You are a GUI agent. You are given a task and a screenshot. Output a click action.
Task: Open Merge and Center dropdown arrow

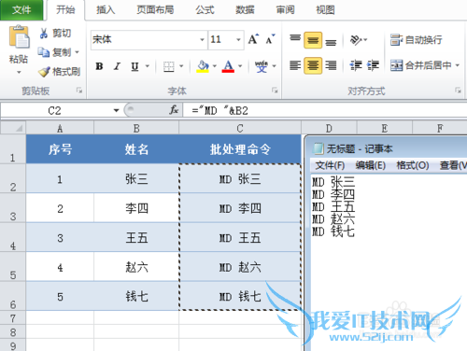[458, 65]
